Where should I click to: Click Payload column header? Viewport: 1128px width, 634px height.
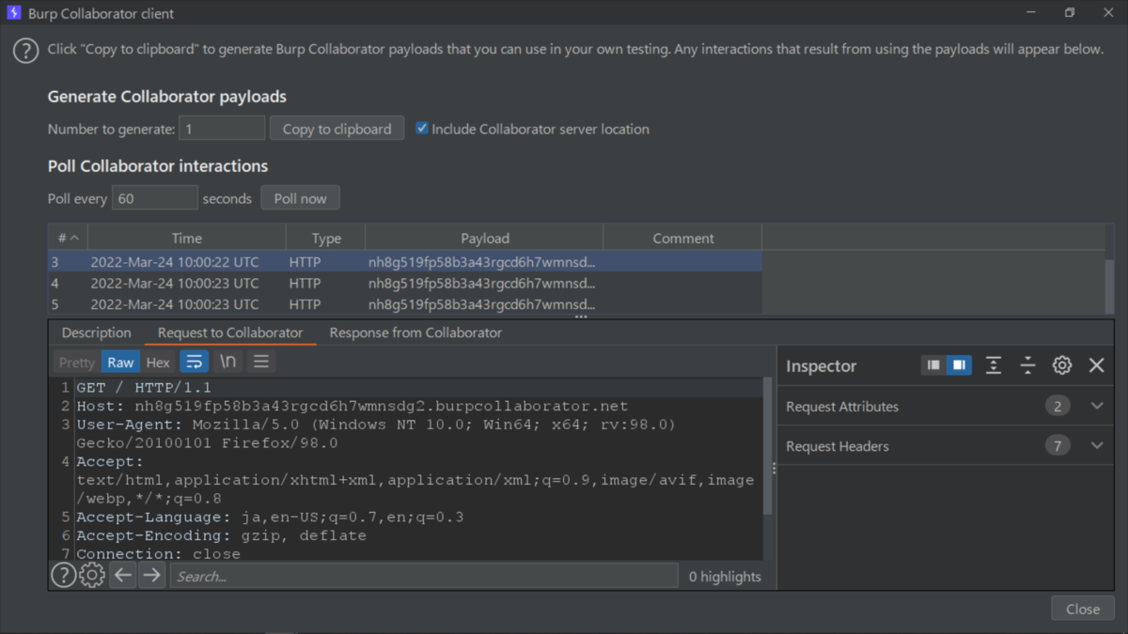pyautogui.click(x=484, y=238)
